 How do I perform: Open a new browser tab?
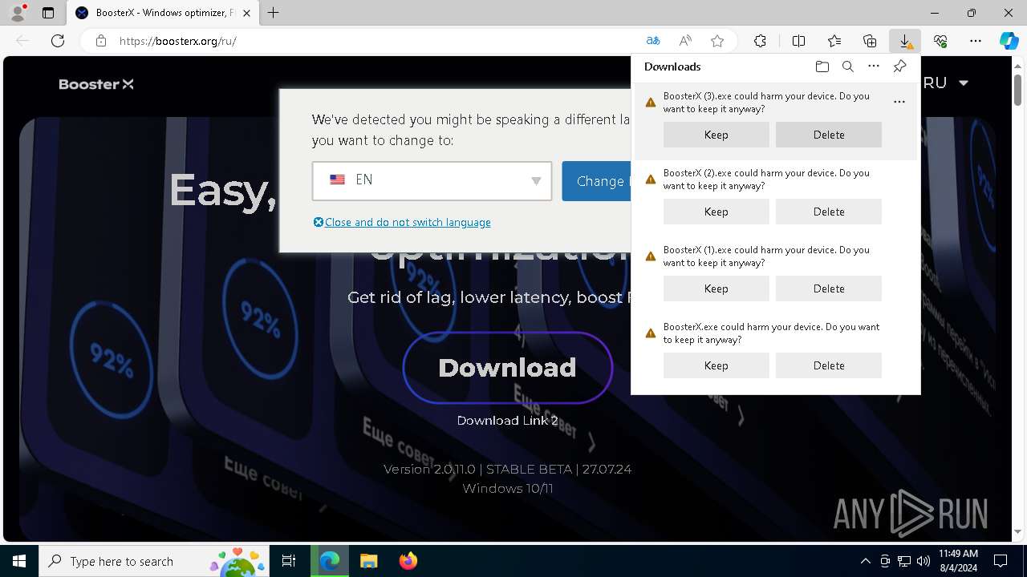273,13
